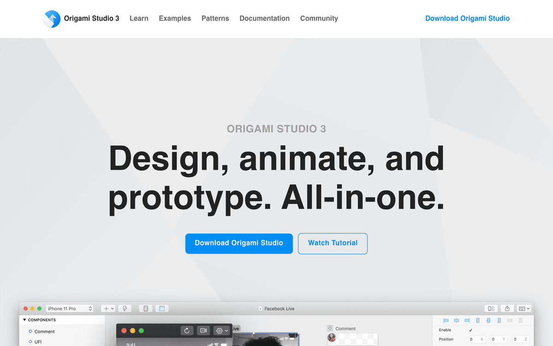Click the mirror-to-device toolbar icon

pyautogui.click(x=491, y=309)
